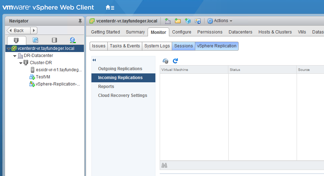The image size is (324, 176).
Task: Show the Sessions sub-tab
Action: (184, 46)
